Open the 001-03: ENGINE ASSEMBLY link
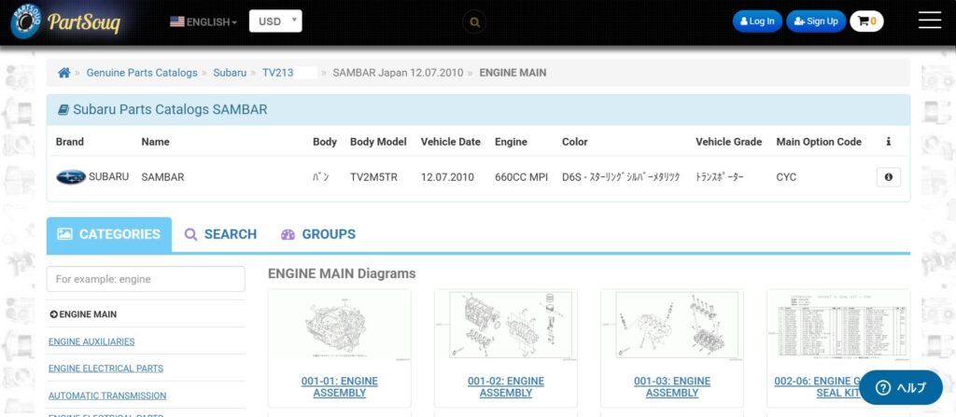Viewport: 956px width, 417px height. (x=671, y=387)
